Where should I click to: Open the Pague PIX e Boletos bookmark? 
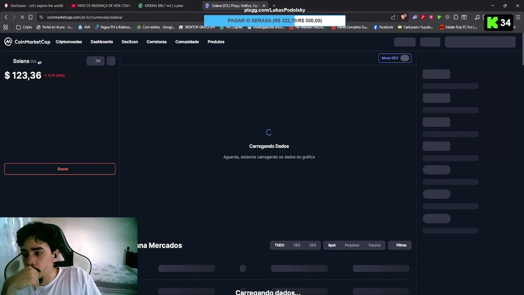tap(113, 27)
